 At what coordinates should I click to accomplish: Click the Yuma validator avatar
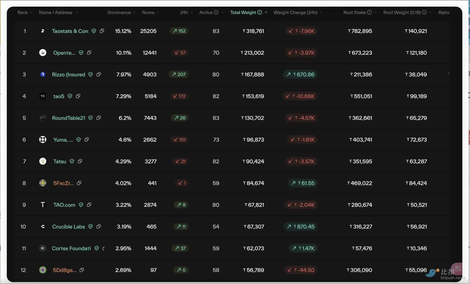(43, 140)
